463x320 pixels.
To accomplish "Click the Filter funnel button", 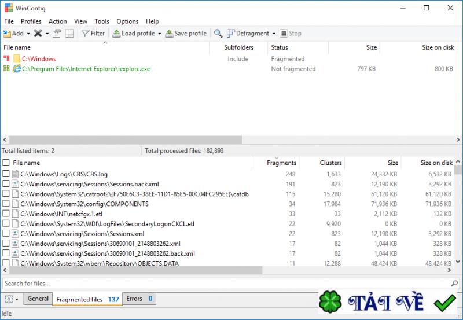I will click(93, 34).
